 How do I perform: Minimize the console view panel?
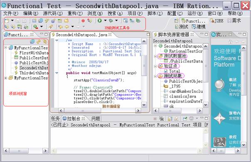click(202, 118)
